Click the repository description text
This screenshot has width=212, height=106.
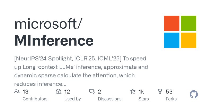[x=81, y=71]
